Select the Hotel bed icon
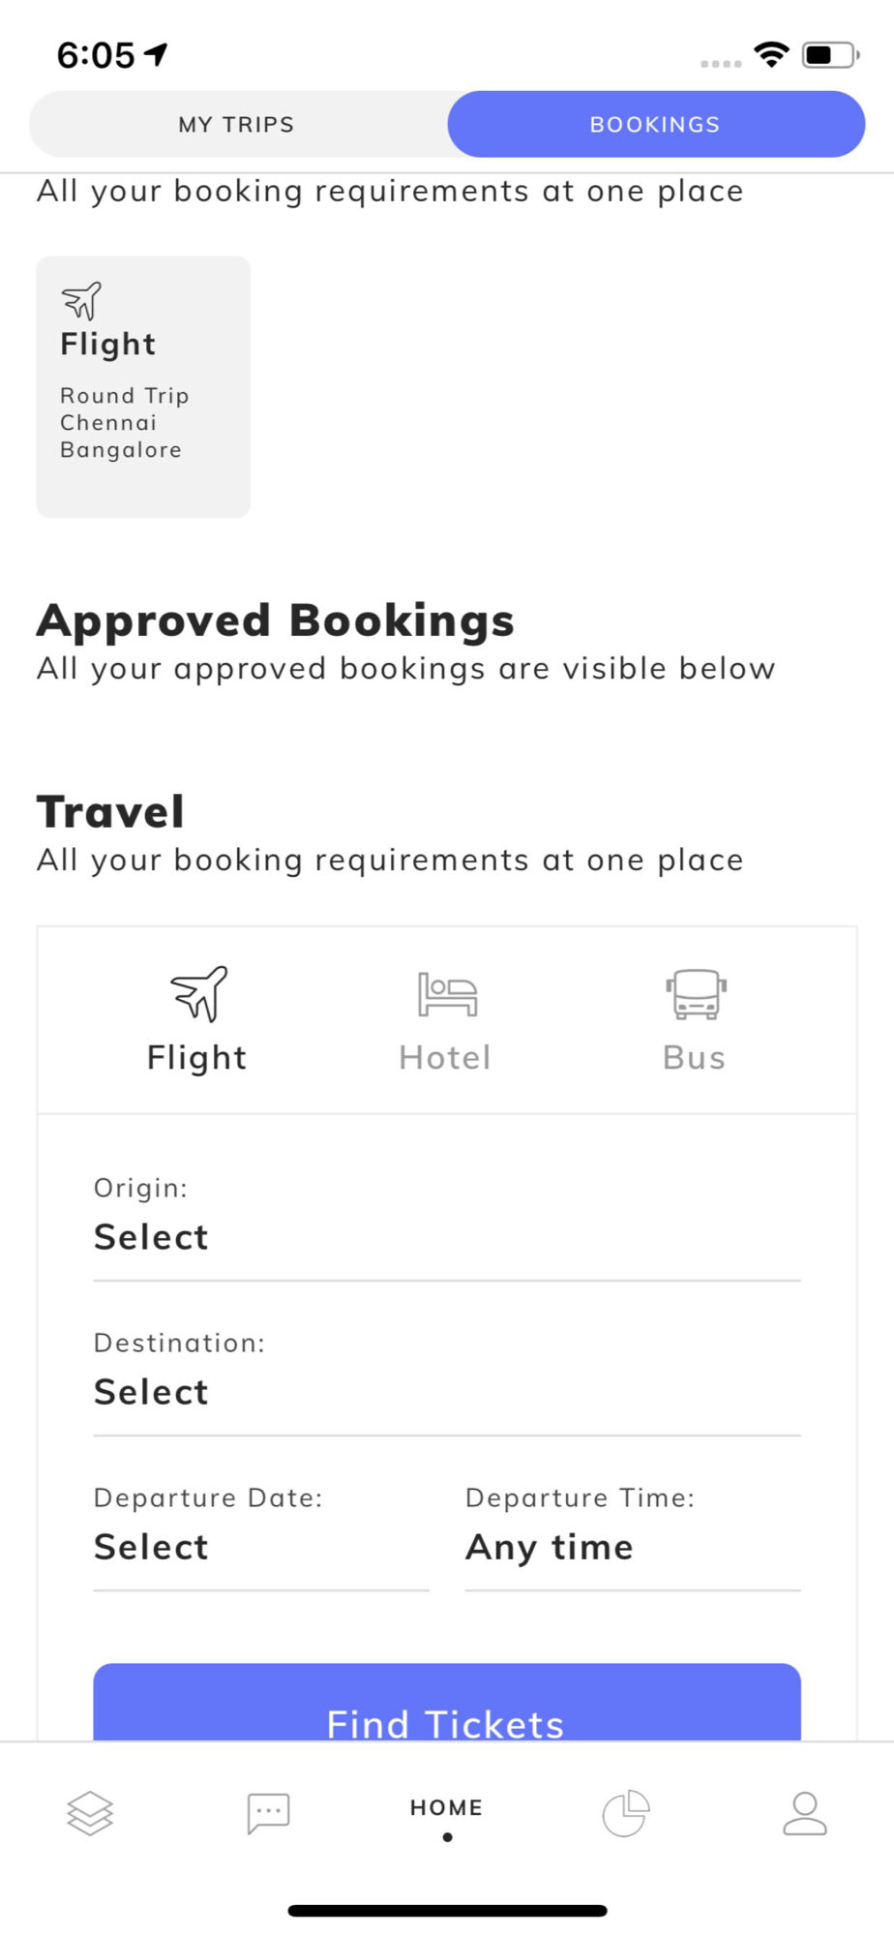894x1936 pixels. click(447, 994)
